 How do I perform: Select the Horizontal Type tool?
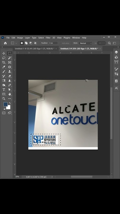point(4,89)
